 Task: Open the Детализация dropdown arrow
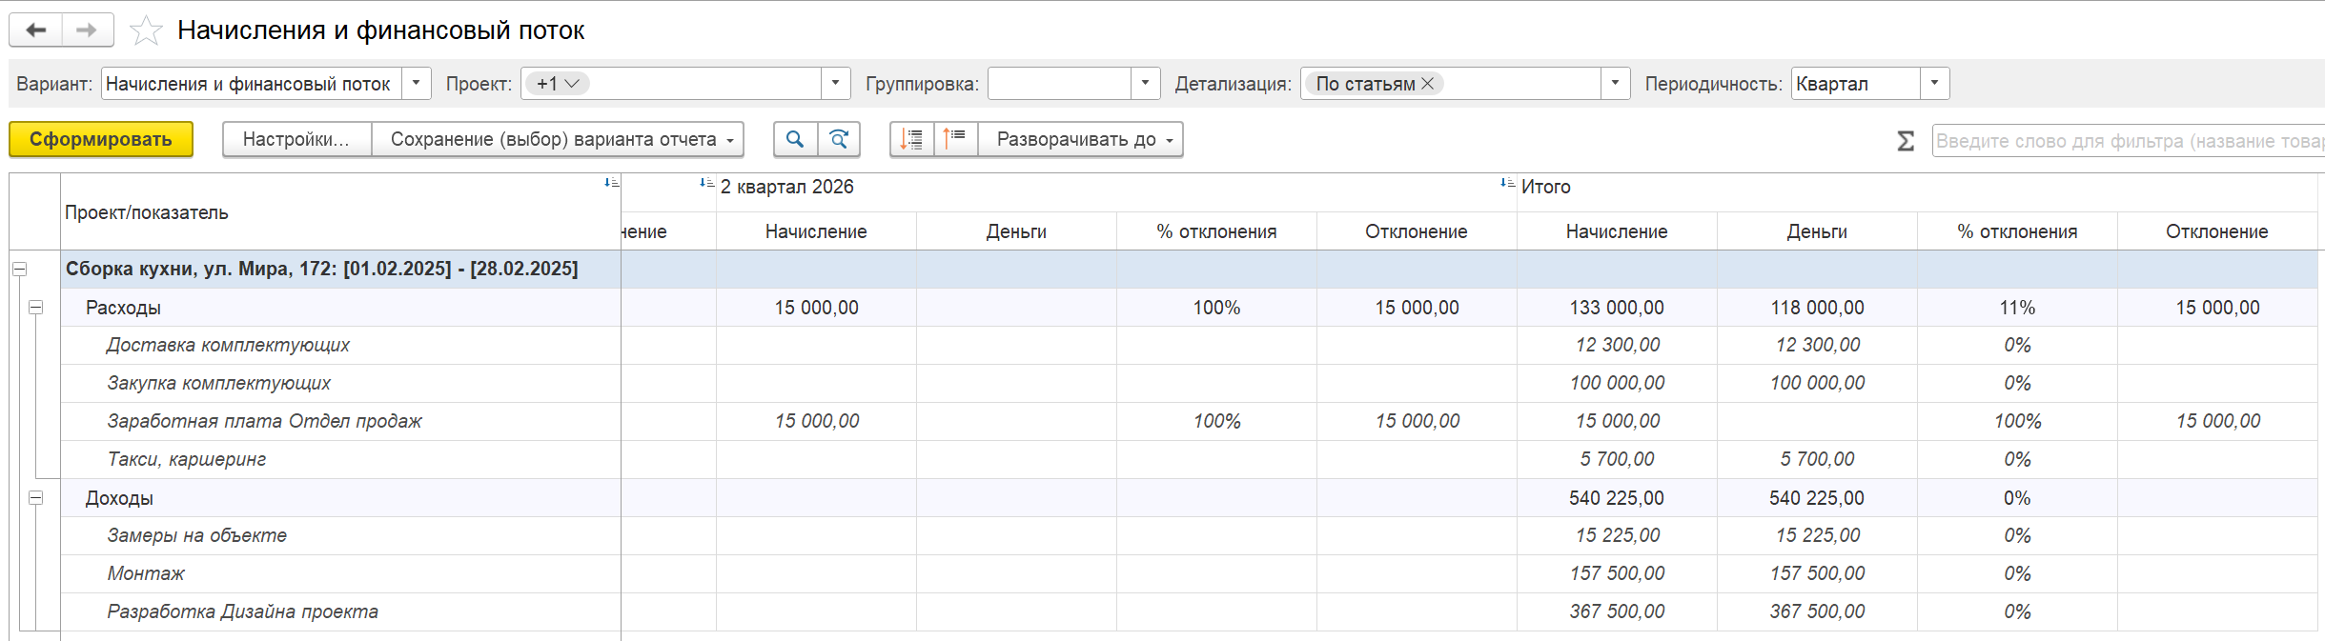[x=1615, y=83]
